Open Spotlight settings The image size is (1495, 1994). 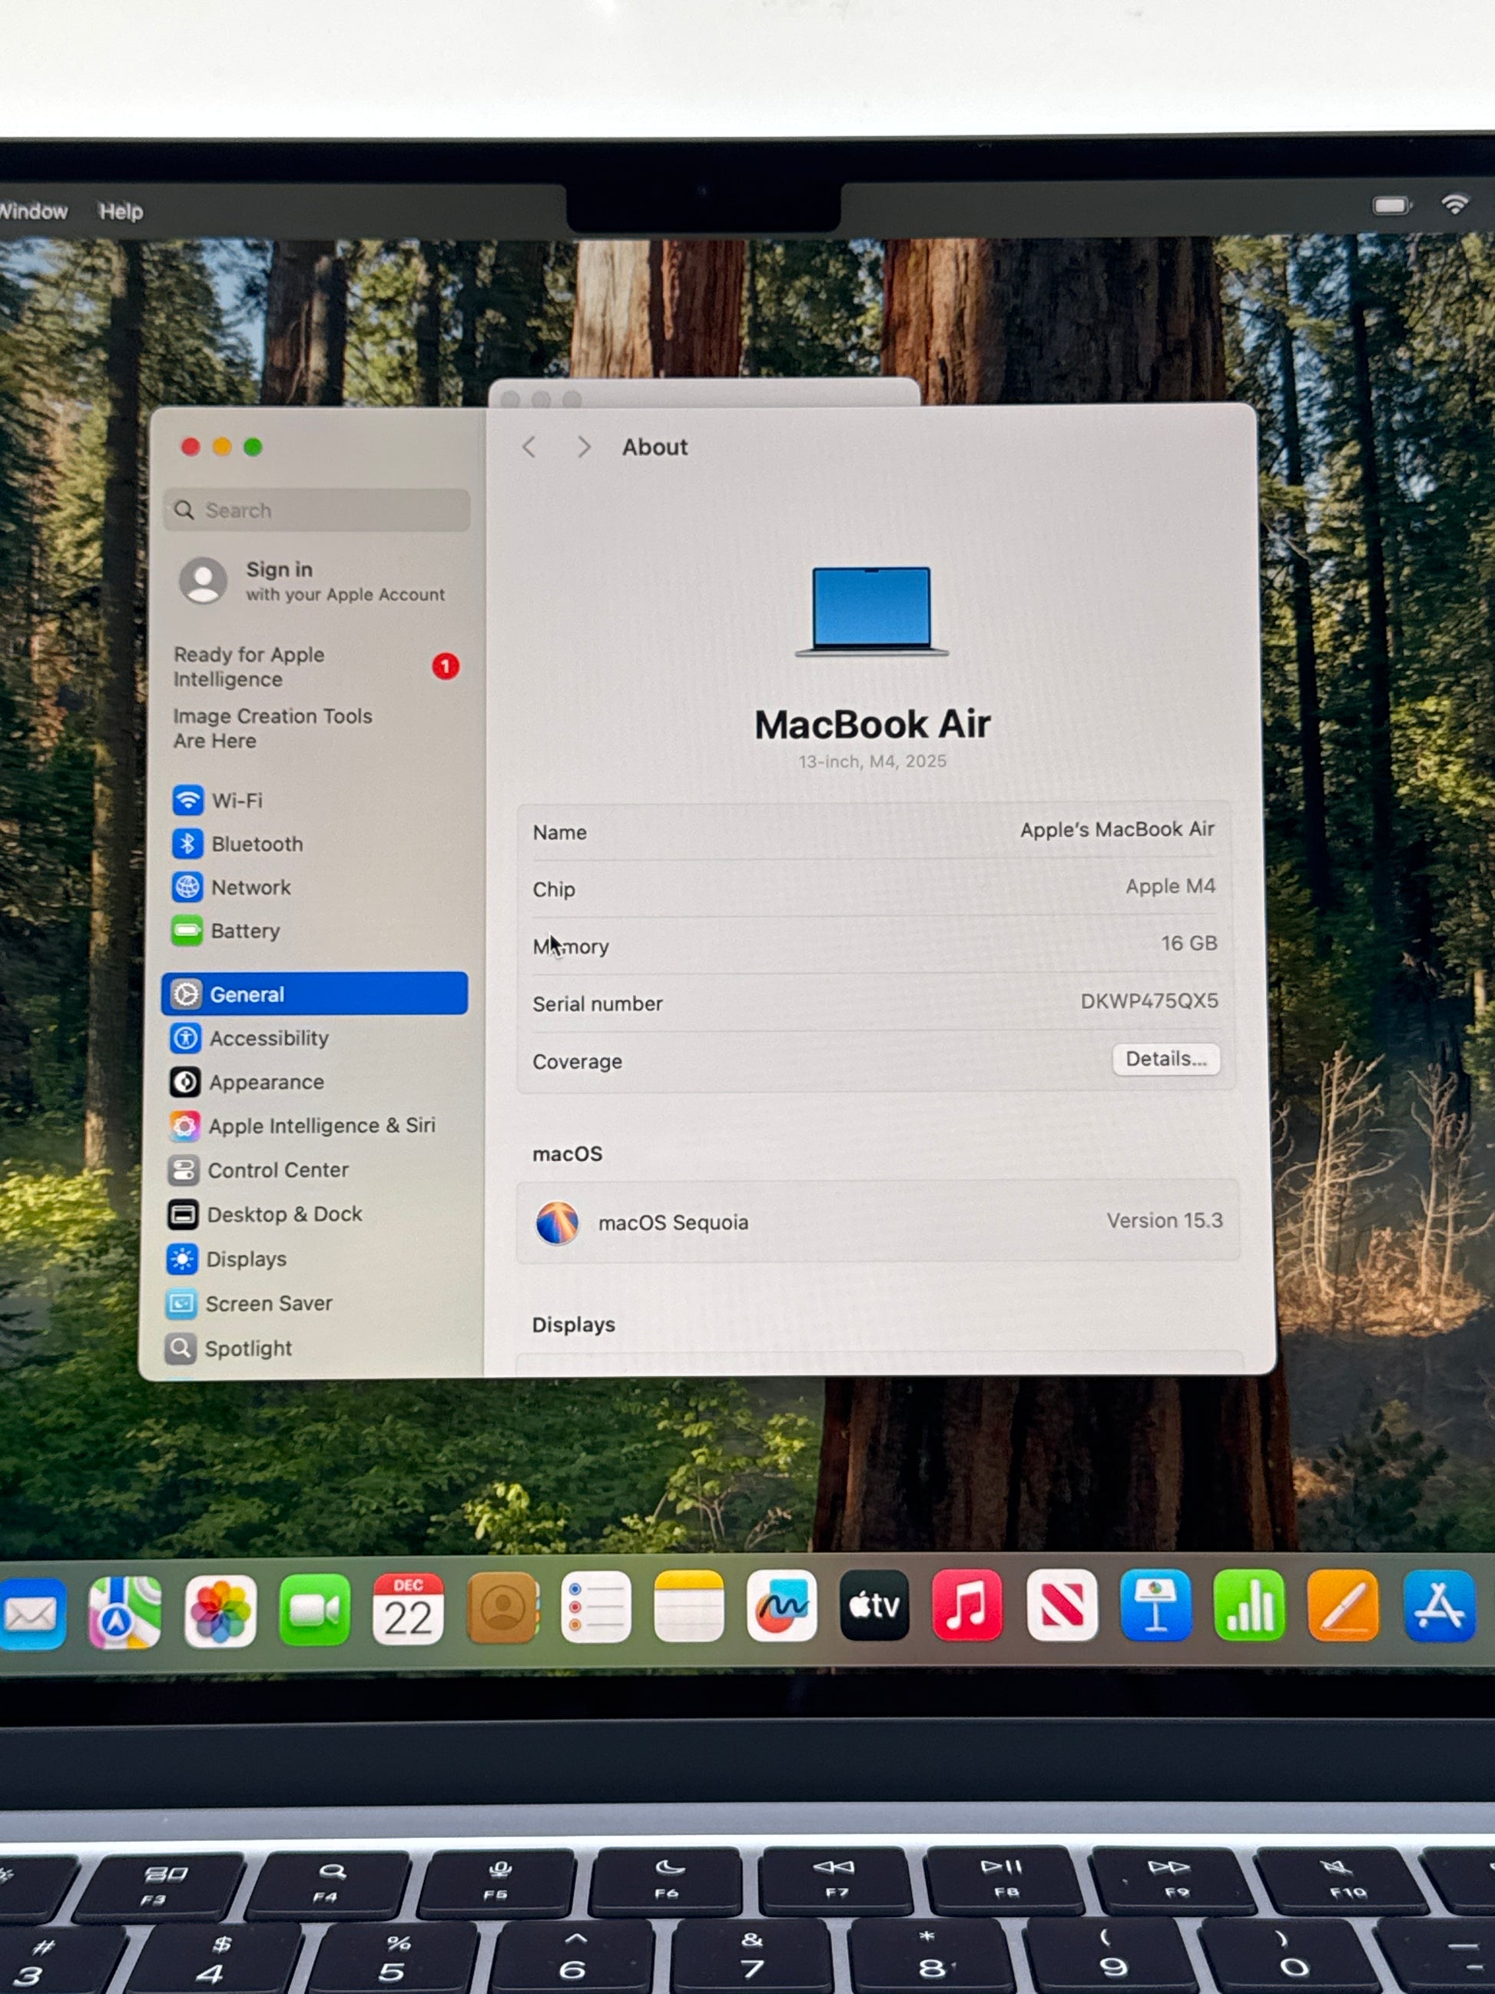[x=247, y=1349]
